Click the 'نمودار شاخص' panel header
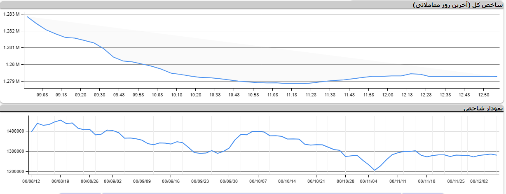The image size is (506, 194). 483,108
